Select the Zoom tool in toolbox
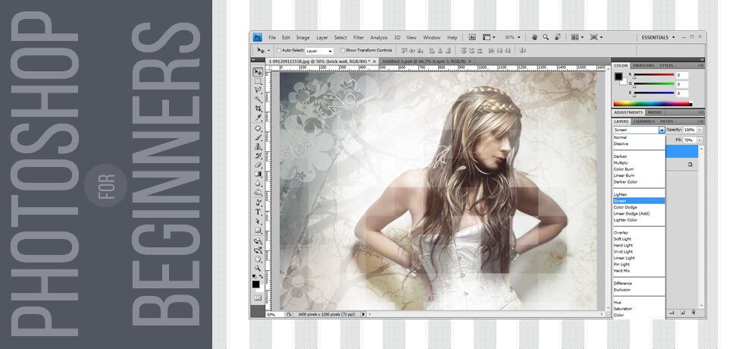This screenshot has width=739, height=349. click(258, 267)
